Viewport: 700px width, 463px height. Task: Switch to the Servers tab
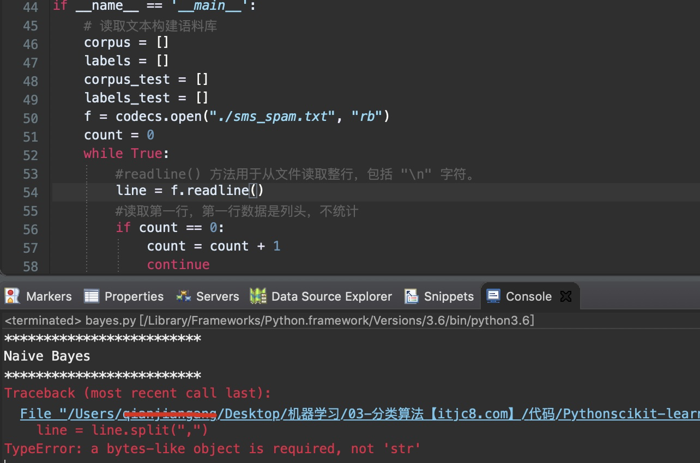(x=207, y=296)
